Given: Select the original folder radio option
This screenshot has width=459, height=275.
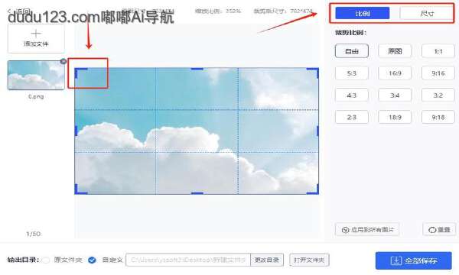Looking at the screenshot, I should [46, 260].
